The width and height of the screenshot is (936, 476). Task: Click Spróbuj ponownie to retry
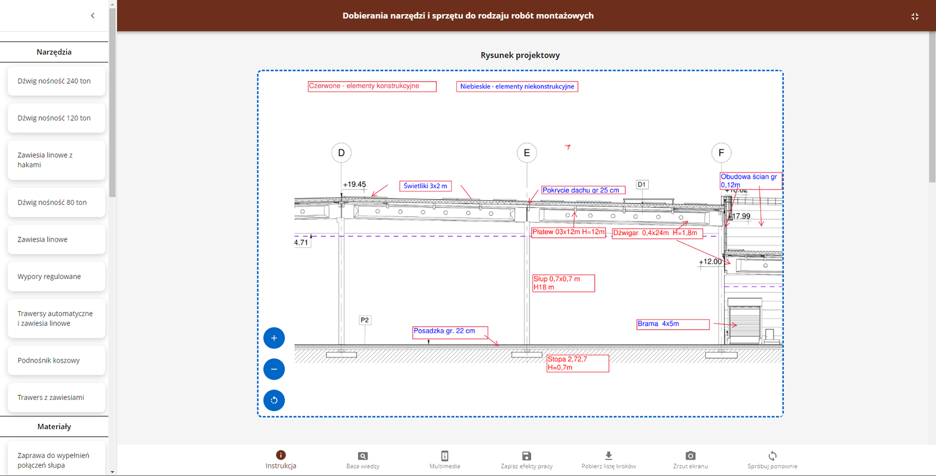772,460
